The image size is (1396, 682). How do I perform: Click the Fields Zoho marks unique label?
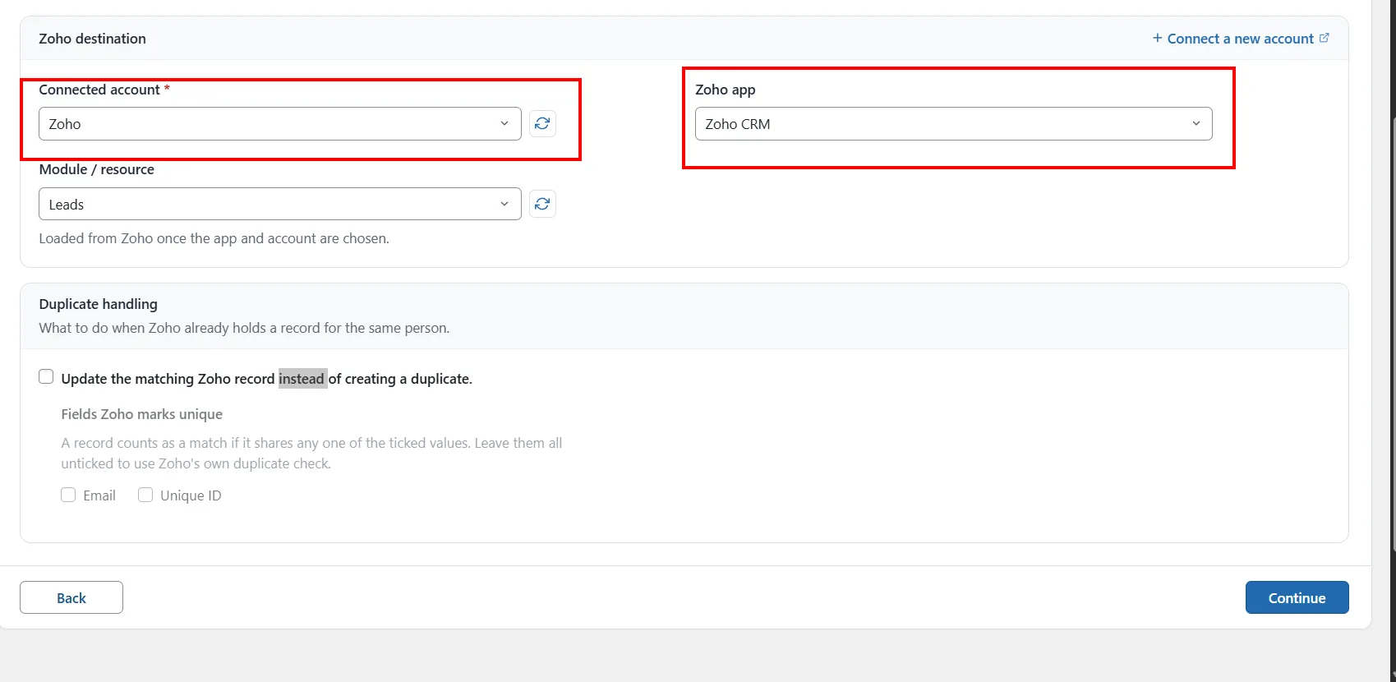tap(141, 414)
